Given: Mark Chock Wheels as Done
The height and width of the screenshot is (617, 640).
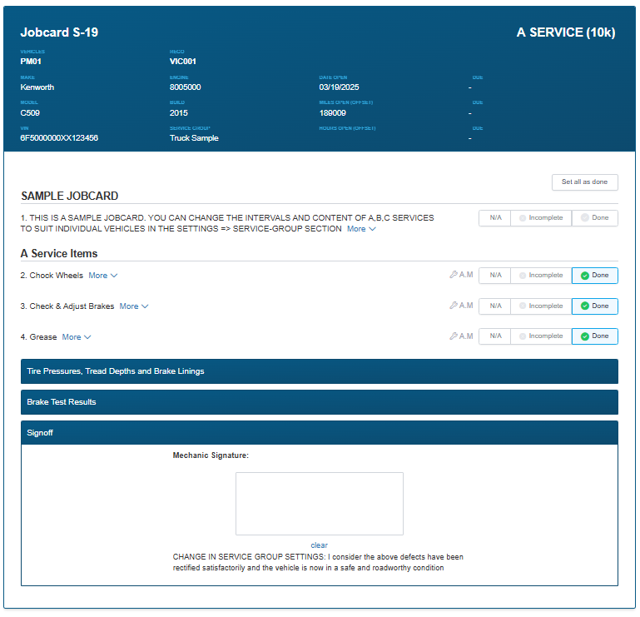Looking at the screenshot, I should [594, 276].
